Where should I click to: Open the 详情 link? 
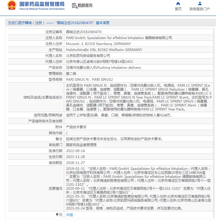pyautogui.click(x=69, y=215)
